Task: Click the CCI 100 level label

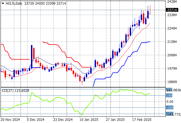Action: (169, 96)
